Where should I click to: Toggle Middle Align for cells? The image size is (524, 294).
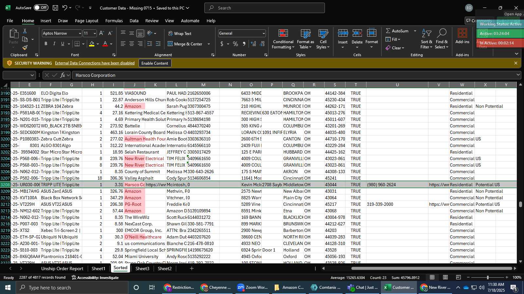(x=132, y=33)
